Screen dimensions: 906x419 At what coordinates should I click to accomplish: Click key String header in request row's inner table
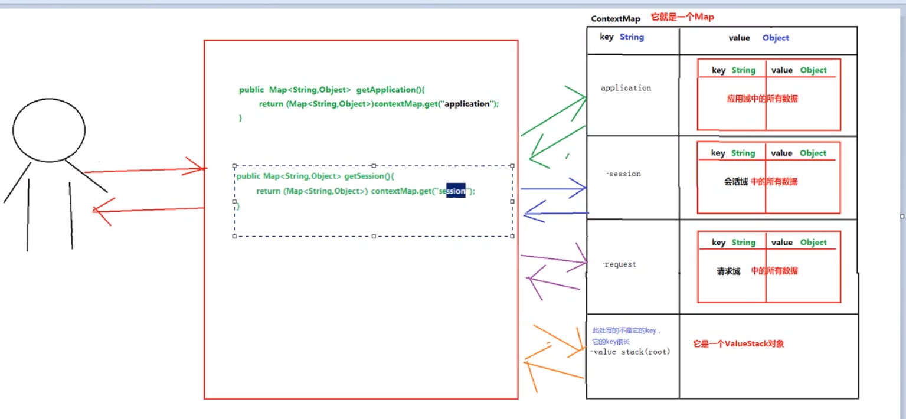734,242
